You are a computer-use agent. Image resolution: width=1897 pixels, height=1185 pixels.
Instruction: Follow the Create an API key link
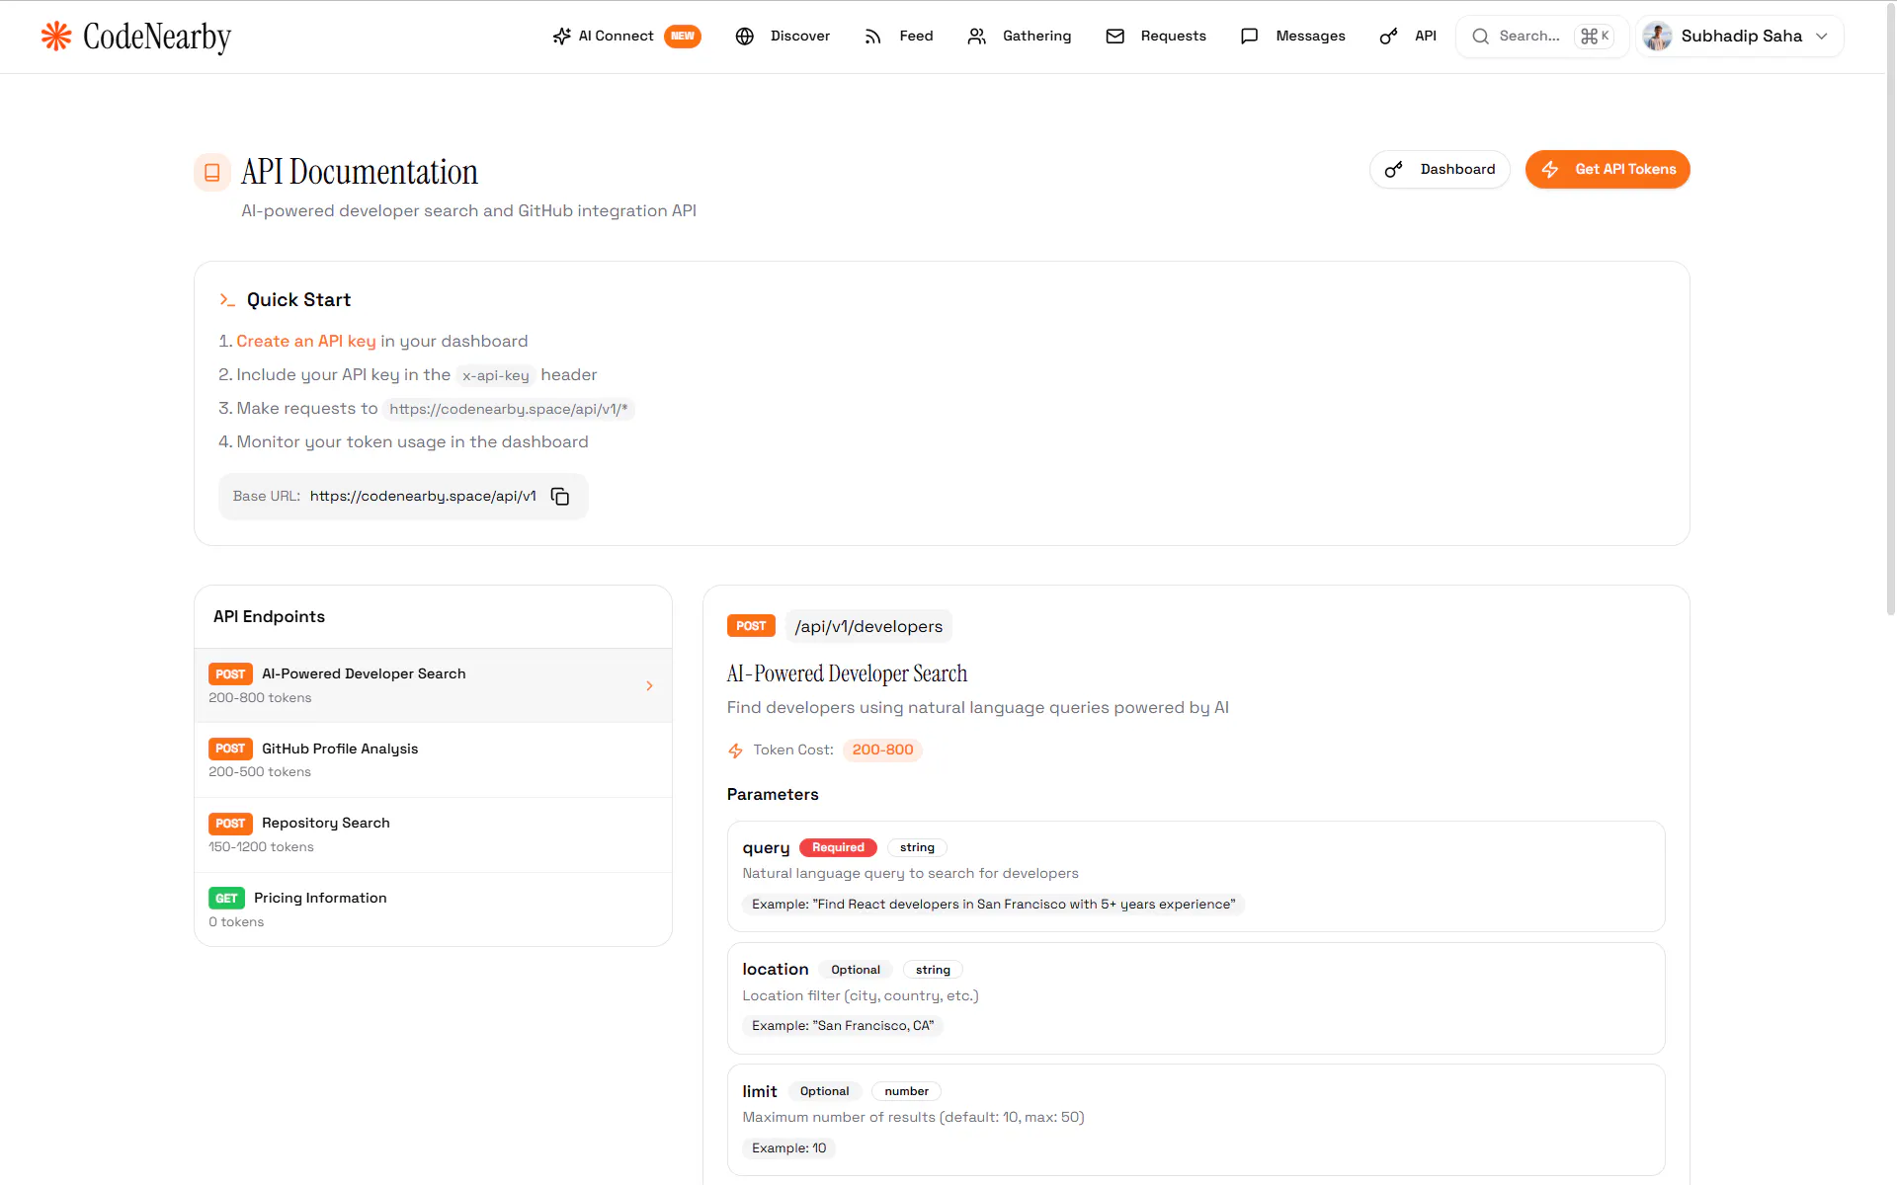306,342
